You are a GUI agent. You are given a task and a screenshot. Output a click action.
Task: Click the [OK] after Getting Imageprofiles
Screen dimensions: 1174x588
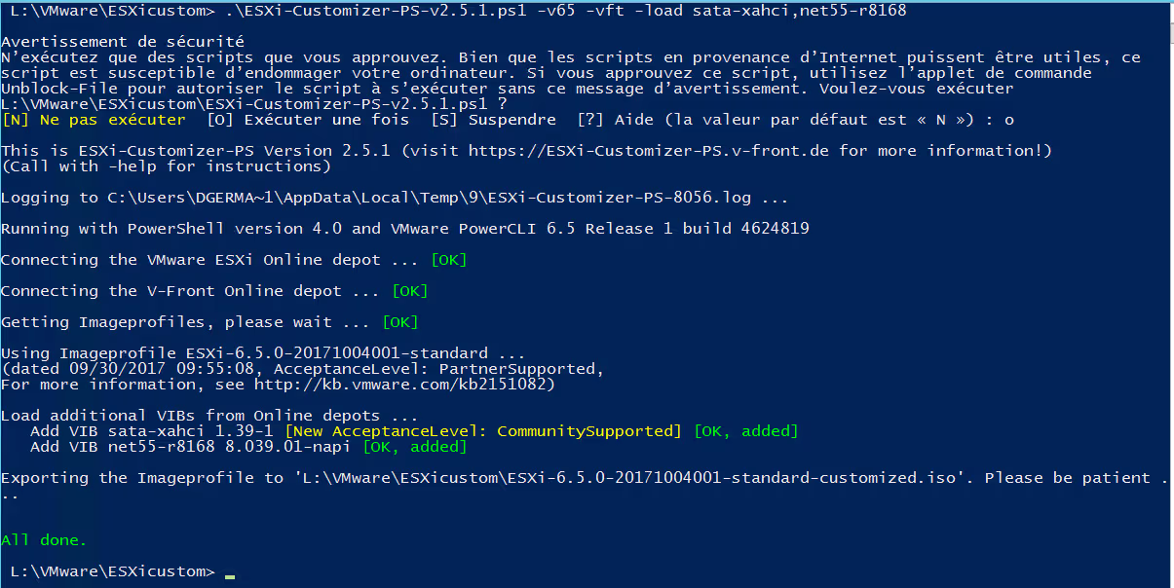[x=400, y=322]
